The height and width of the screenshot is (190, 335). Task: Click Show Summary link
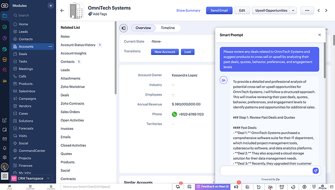[188, 10]
